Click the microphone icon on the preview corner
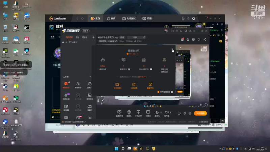This screenshot has height=152, width=270. click(201, 105)
